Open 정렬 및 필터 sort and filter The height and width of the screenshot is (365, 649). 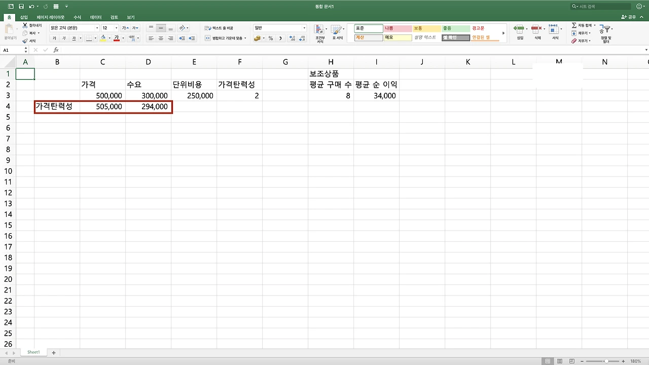pyautogui.click(x=606, y=33)
